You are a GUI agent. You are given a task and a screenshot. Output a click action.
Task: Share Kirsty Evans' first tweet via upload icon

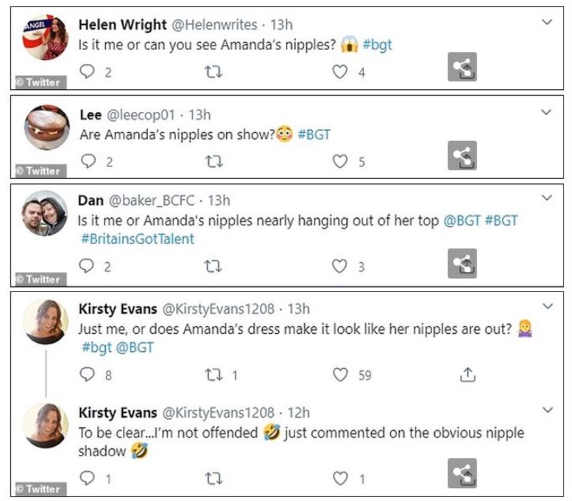pos(465,375)
